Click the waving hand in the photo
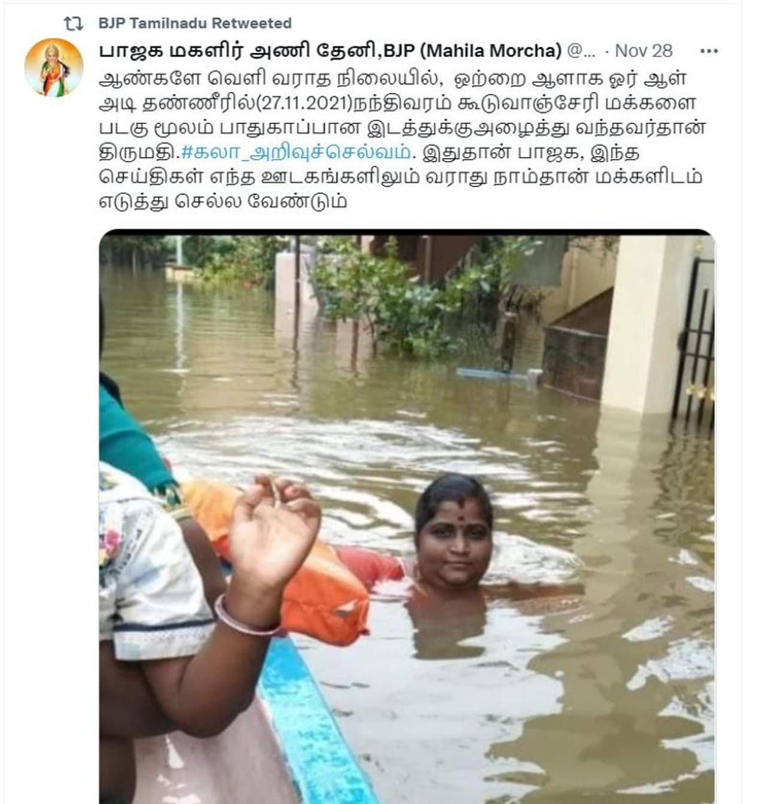 click(x=273, y=526)
